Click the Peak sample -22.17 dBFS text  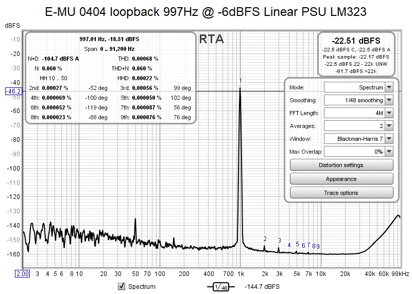[356, 57]
